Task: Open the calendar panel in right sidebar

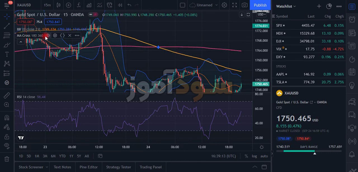Action: point(352,72)
